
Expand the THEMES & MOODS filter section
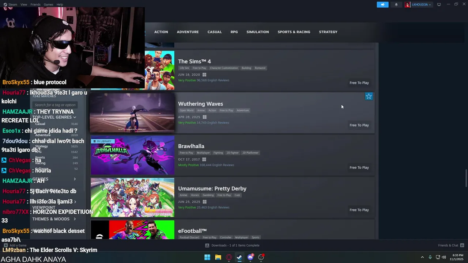54,219
